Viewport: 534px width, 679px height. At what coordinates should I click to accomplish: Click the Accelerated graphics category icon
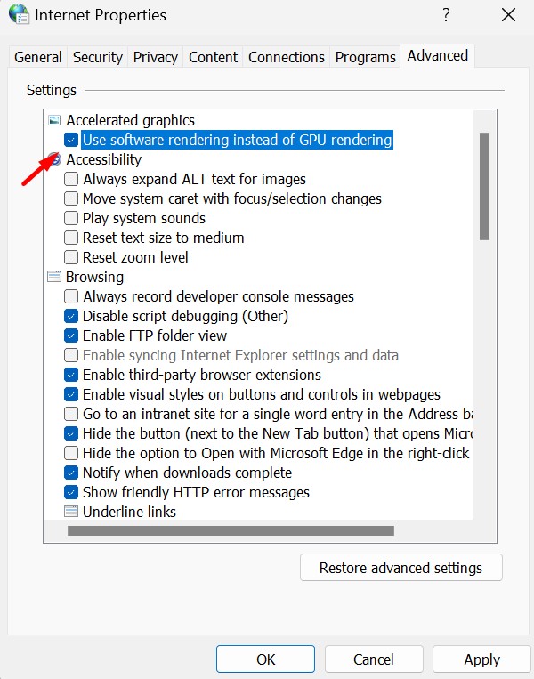(54, 120)
